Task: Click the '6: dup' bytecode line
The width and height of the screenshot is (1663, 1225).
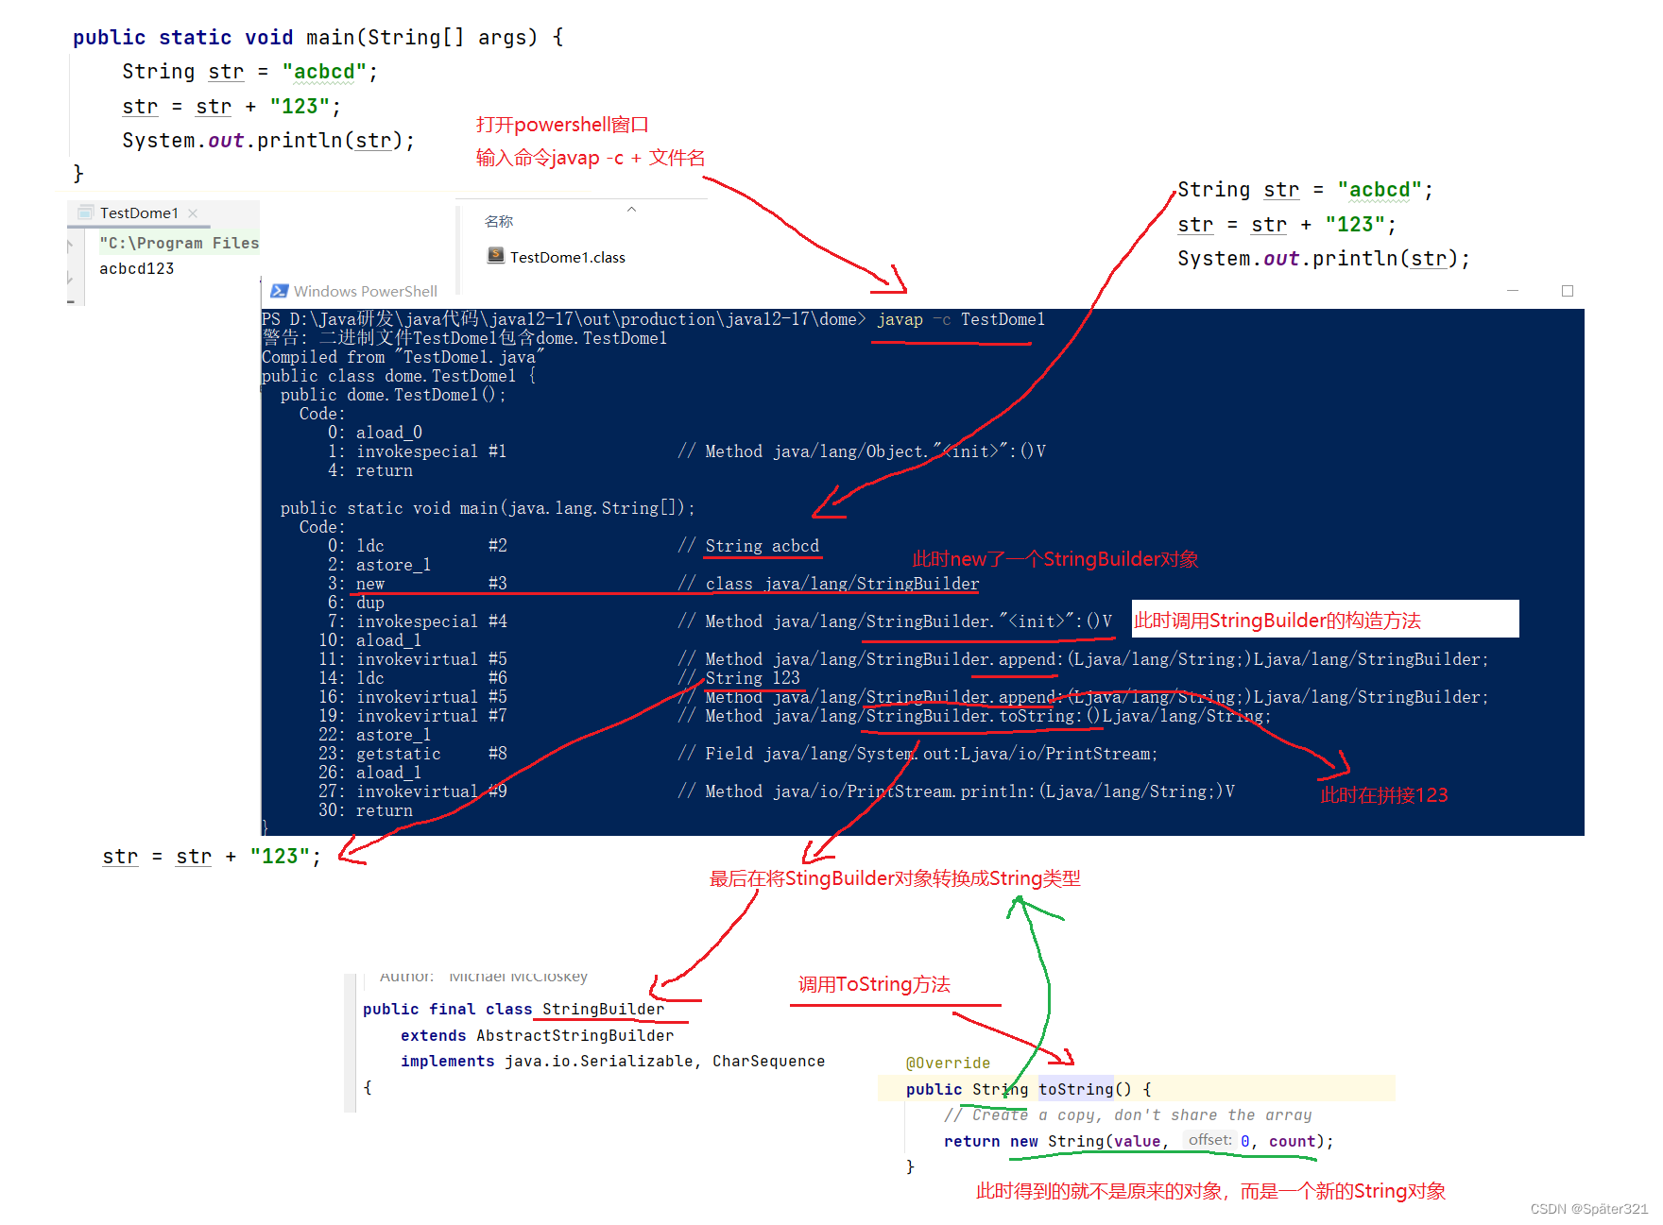Action: (356, 603)
